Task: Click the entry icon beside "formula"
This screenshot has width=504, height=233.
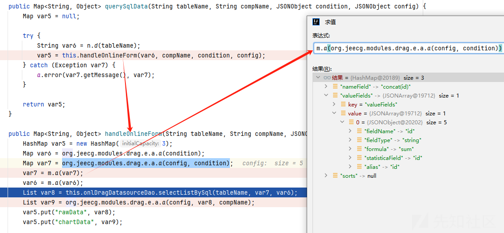Action: pos(359,149)
